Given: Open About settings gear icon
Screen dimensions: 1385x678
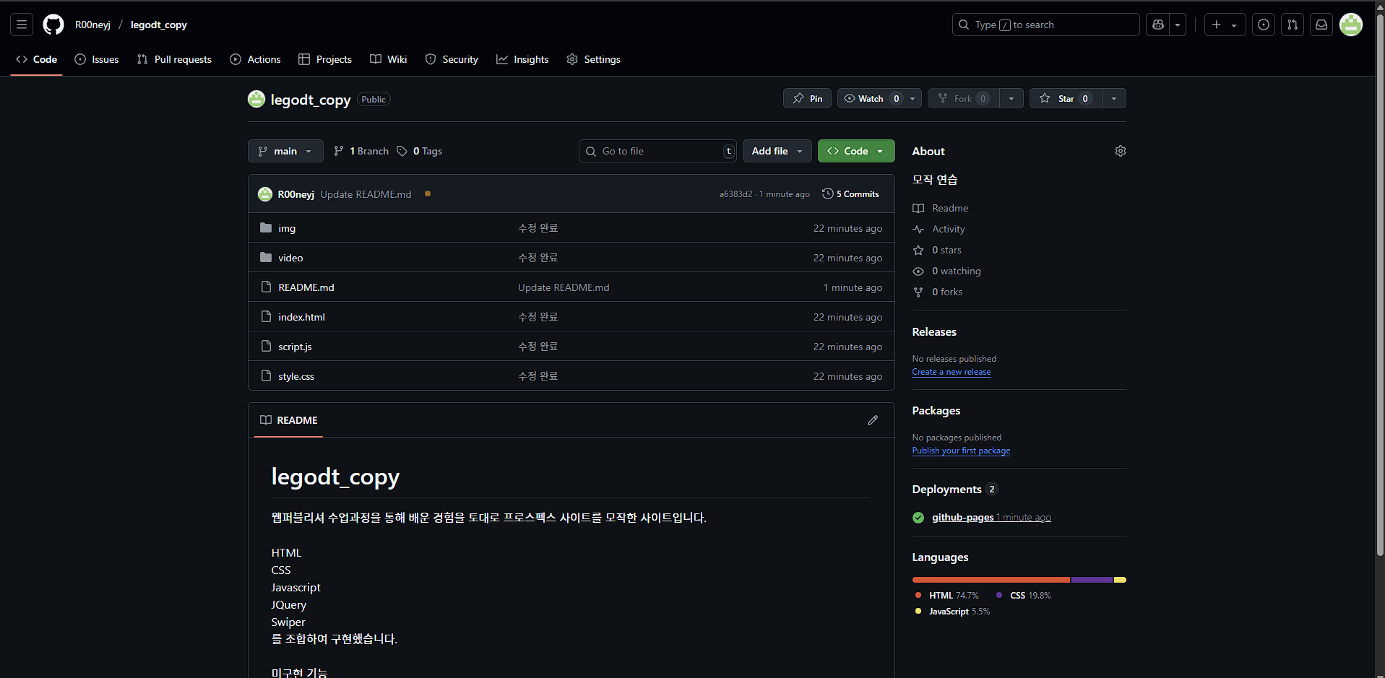Looking at the screenshot, I should 1121,151.
